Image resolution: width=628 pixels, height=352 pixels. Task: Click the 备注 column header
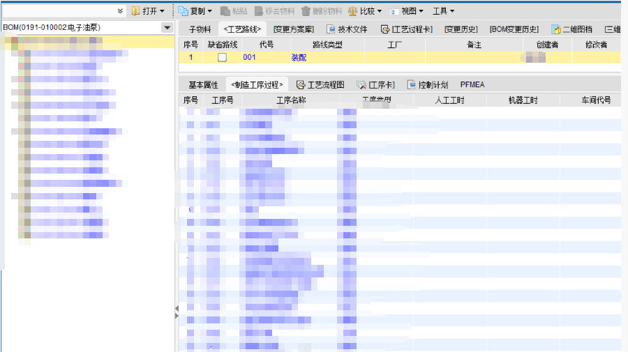click(474, 45)
